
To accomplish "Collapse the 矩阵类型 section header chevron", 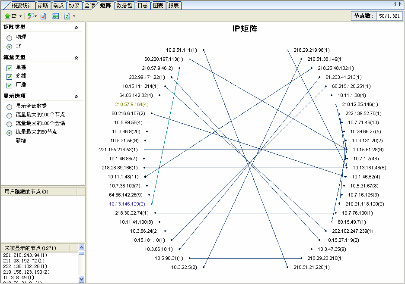I will [77, 27].
